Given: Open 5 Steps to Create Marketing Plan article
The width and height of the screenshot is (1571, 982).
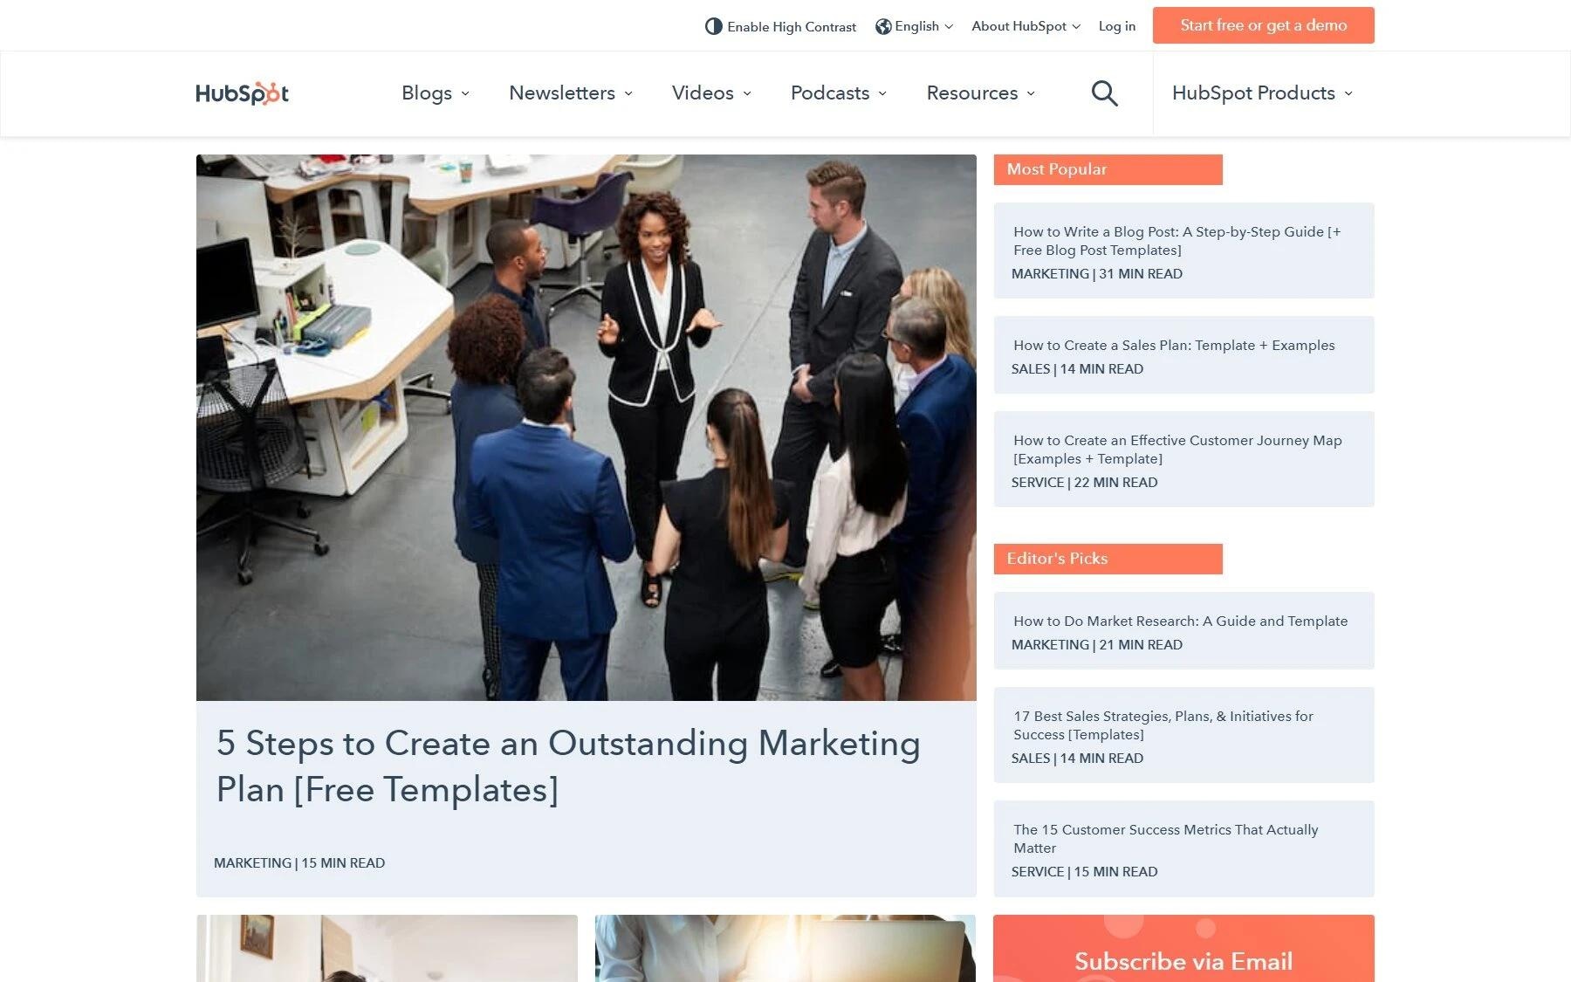Looking at the screenshot, I should click(568, 766).
